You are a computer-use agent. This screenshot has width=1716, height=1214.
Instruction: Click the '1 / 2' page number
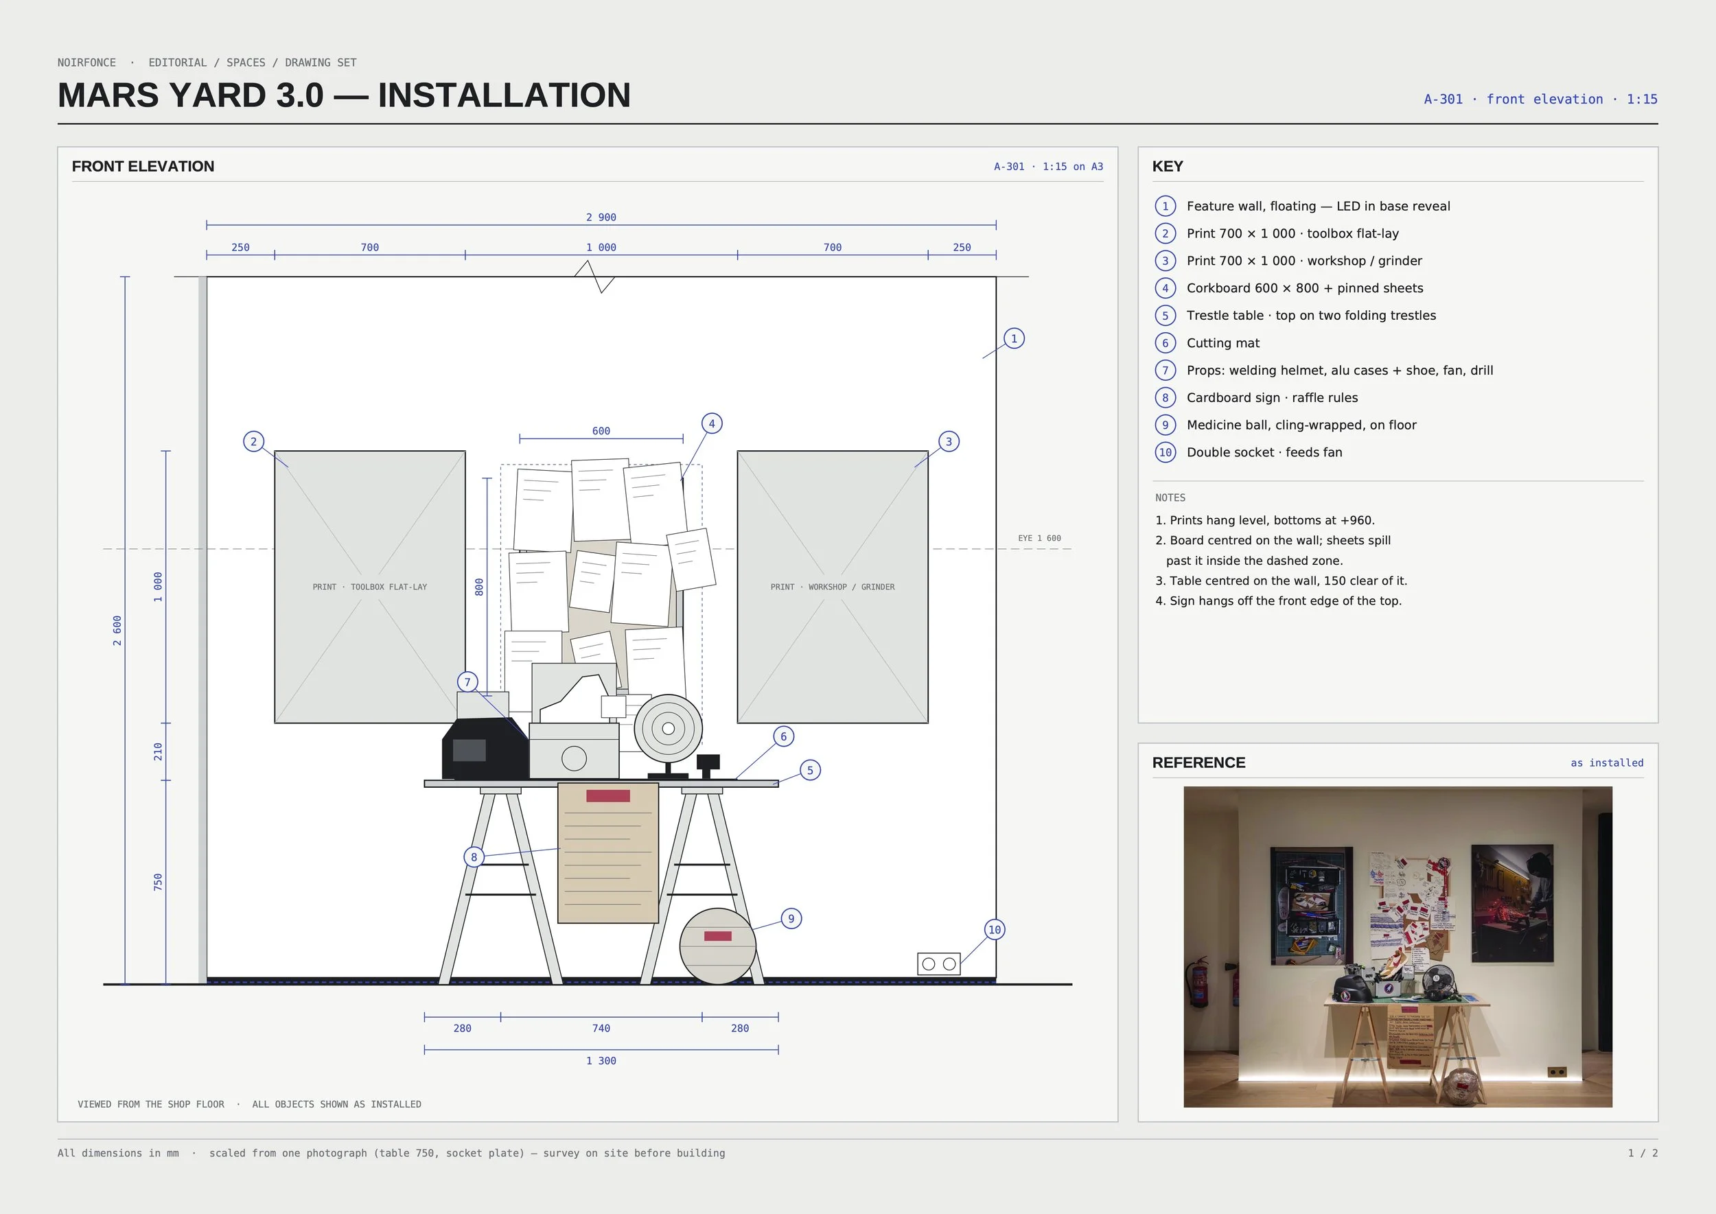click(1643, 1154)
